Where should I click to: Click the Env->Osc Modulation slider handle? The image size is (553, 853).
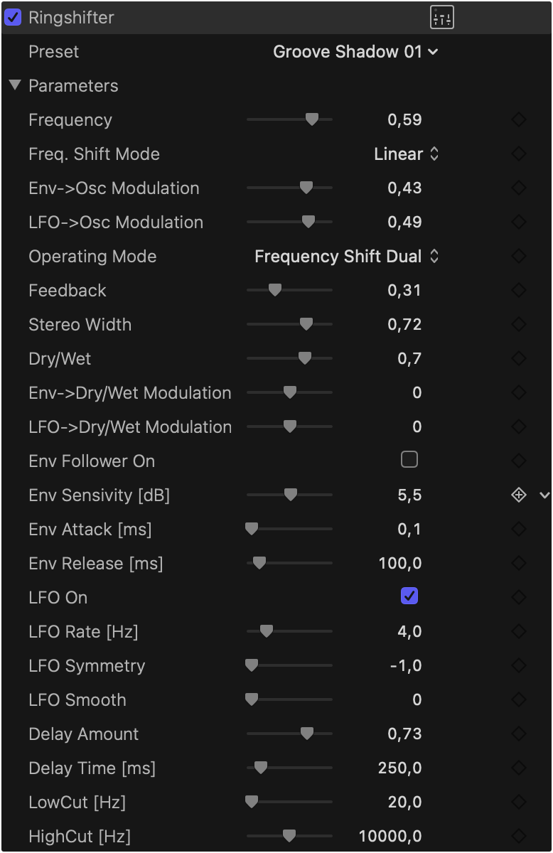pyautogui.click(x=306, y=188)
